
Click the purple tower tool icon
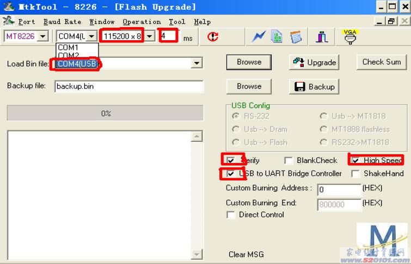[x=322, y=37]
